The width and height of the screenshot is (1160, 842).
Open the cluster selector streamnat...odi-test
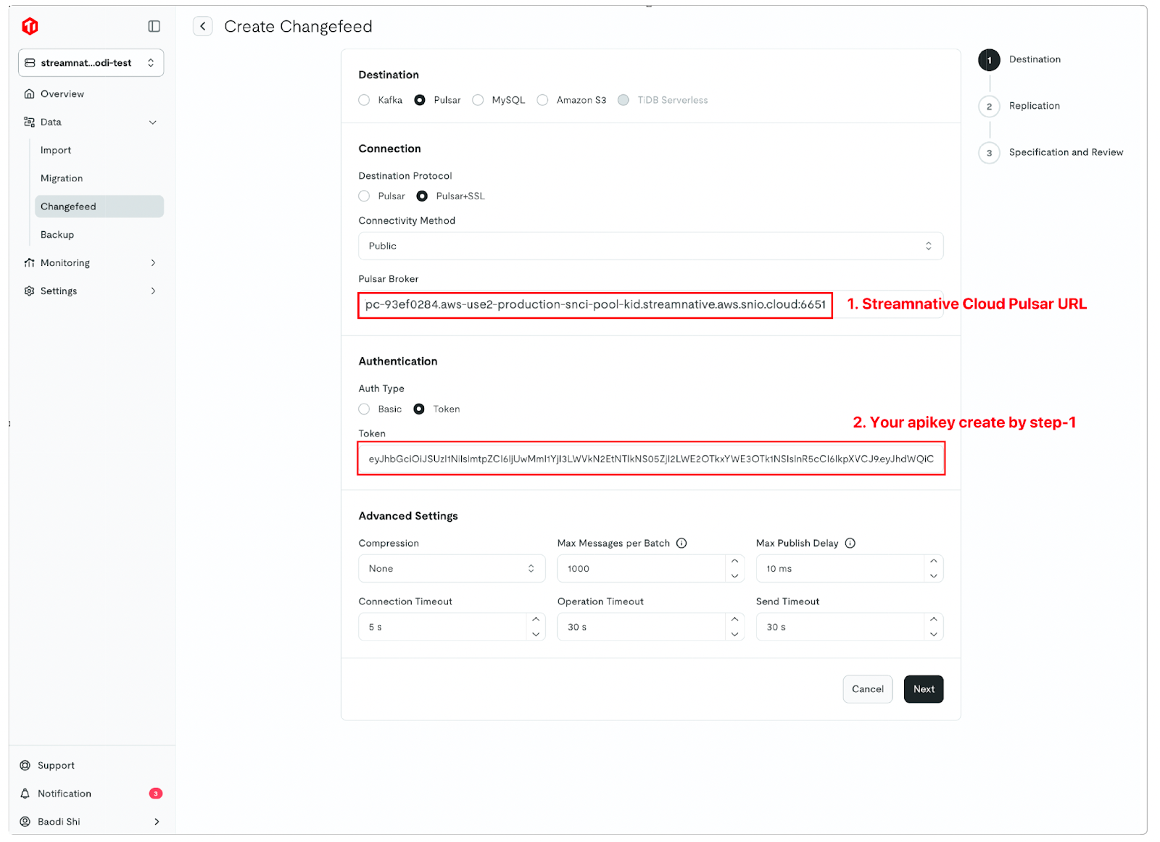click(x=91, y=63)
